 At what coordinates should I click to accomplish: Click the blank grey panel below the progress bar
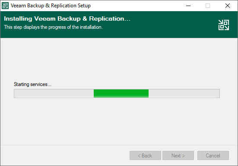coord(119,121)
